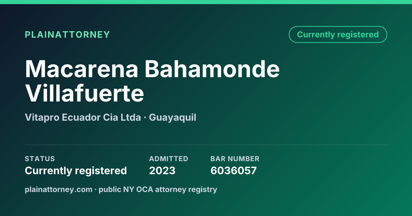This screenshot has width=412, height=216.
Task: Click the Currently registered badge pill
Action: (338, 35)
